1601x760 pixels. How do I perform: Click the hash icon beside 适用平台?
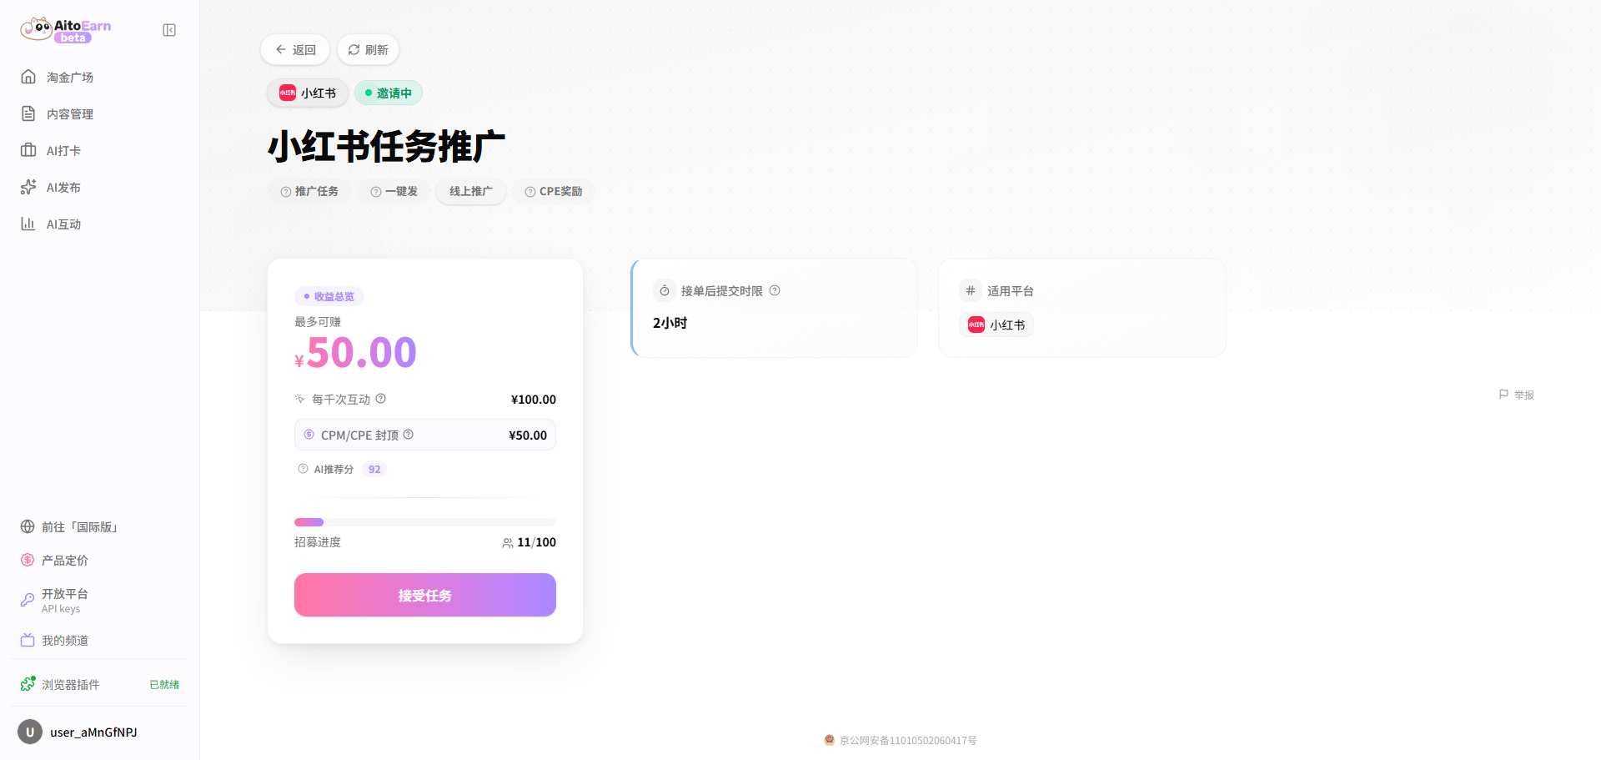point(971,290)
